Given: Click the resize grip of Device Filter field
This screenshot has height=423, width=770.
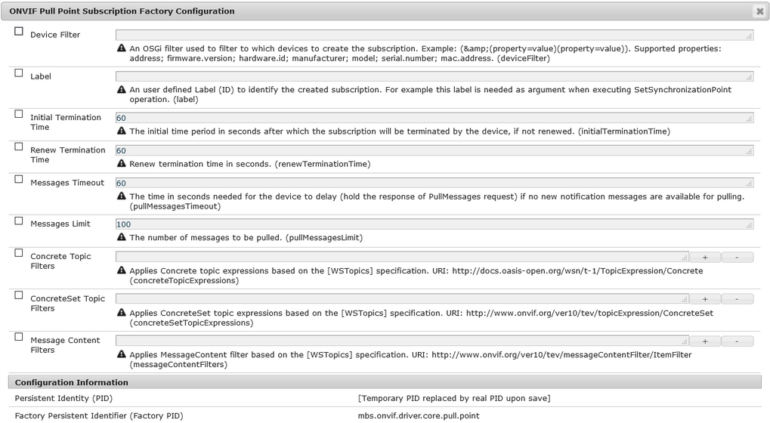Looking at the screenshot, I should pos(750,36).
